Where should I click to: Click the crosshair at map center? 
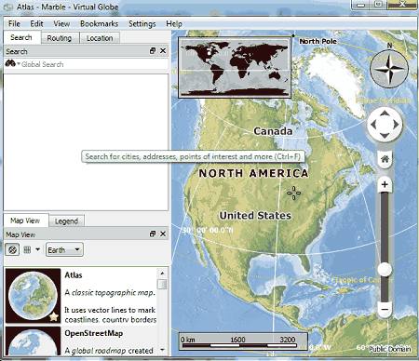[293, 194]
